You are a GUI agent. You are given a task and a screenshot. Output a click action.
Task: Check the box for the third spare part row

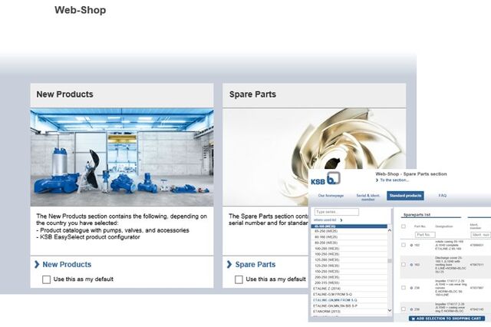(404, 288)
